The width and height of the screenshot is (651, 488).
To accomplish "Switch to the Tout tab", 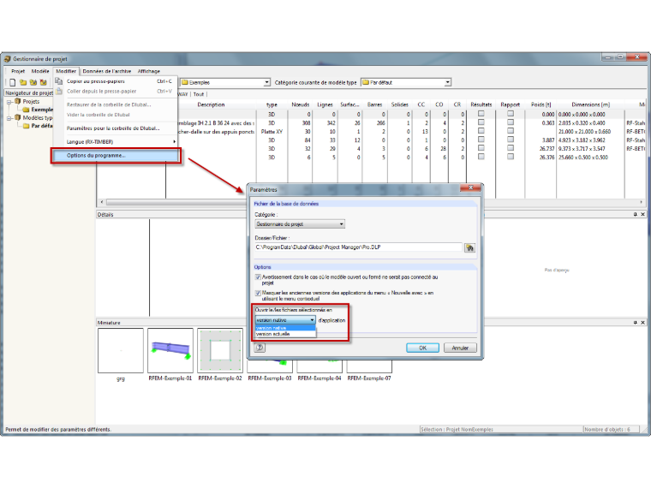I will click(x=199, y=95).
